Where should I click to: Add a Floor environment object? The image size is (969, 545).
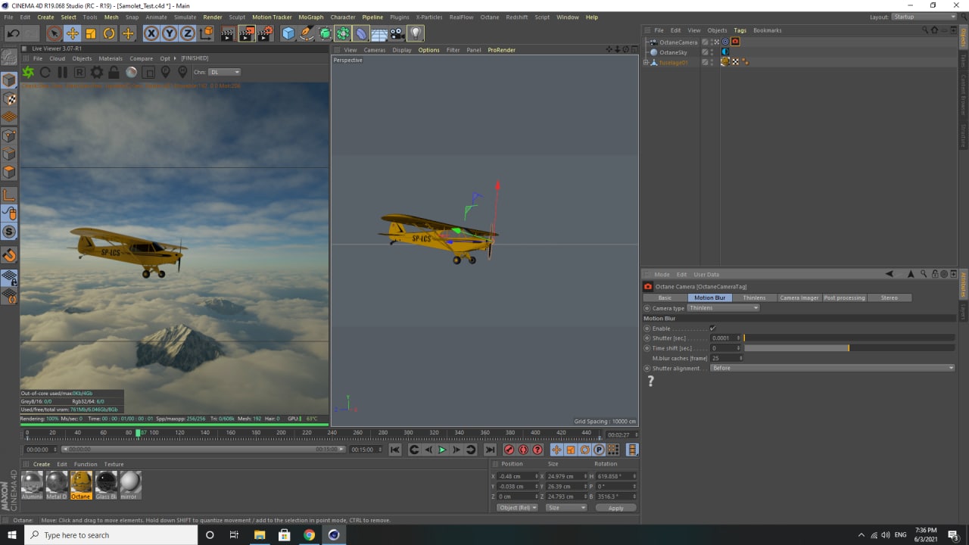pos(379,33)
